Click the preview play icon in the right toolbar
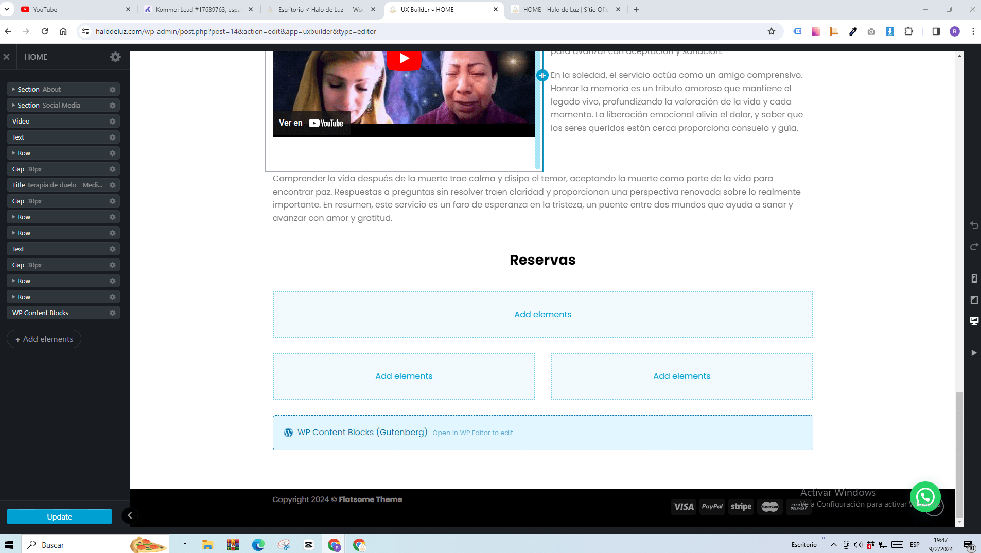Viewport: 981px width, 553px height. 974,353
